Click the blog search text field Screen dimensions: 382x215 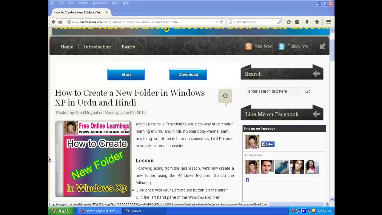point(273,91)
